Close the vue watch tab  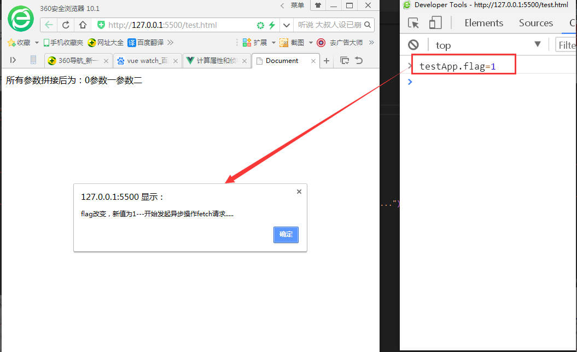(176, 61)
